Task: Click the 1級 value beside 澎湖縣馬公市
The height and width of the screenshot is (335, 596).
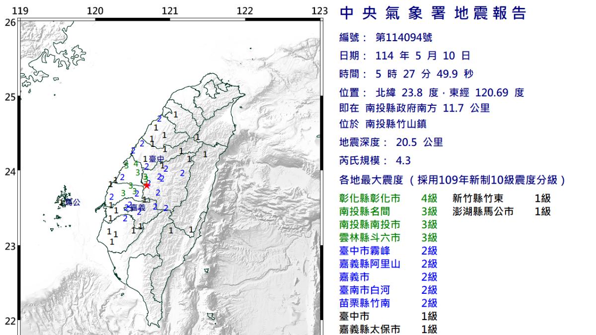Action: pyautogui.click(x=542, y=211)
